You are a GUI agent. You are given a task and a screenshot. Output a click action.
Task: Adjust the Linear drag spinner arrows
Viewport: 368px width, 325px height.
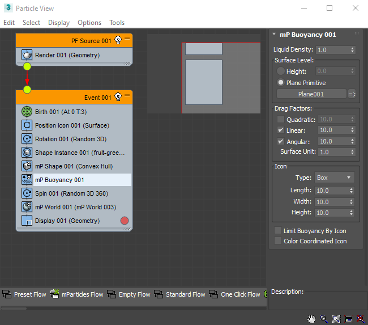click(x=352, y=130)
